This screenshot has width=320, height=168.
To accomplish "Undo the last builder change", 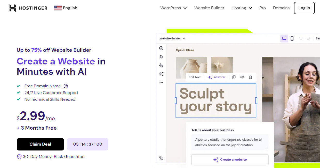I will [300, 38].
